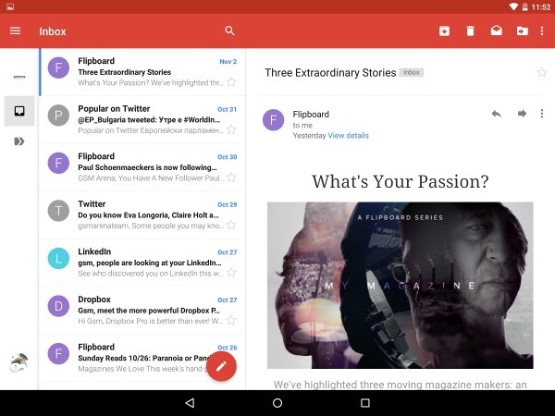Tap the 11:52 clock in status bar

pyautogui.click(x=541, y=7)
